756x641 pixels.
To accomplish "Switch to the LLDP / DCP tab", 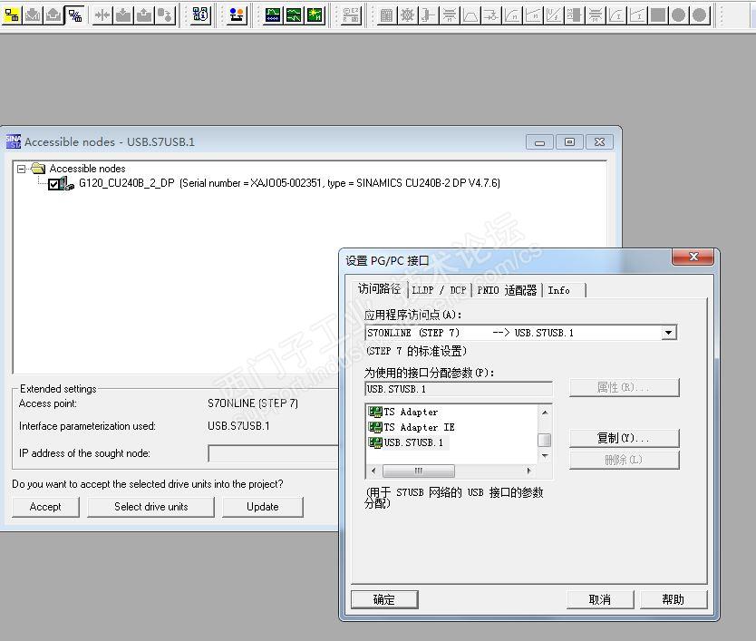I will [439, 290].
